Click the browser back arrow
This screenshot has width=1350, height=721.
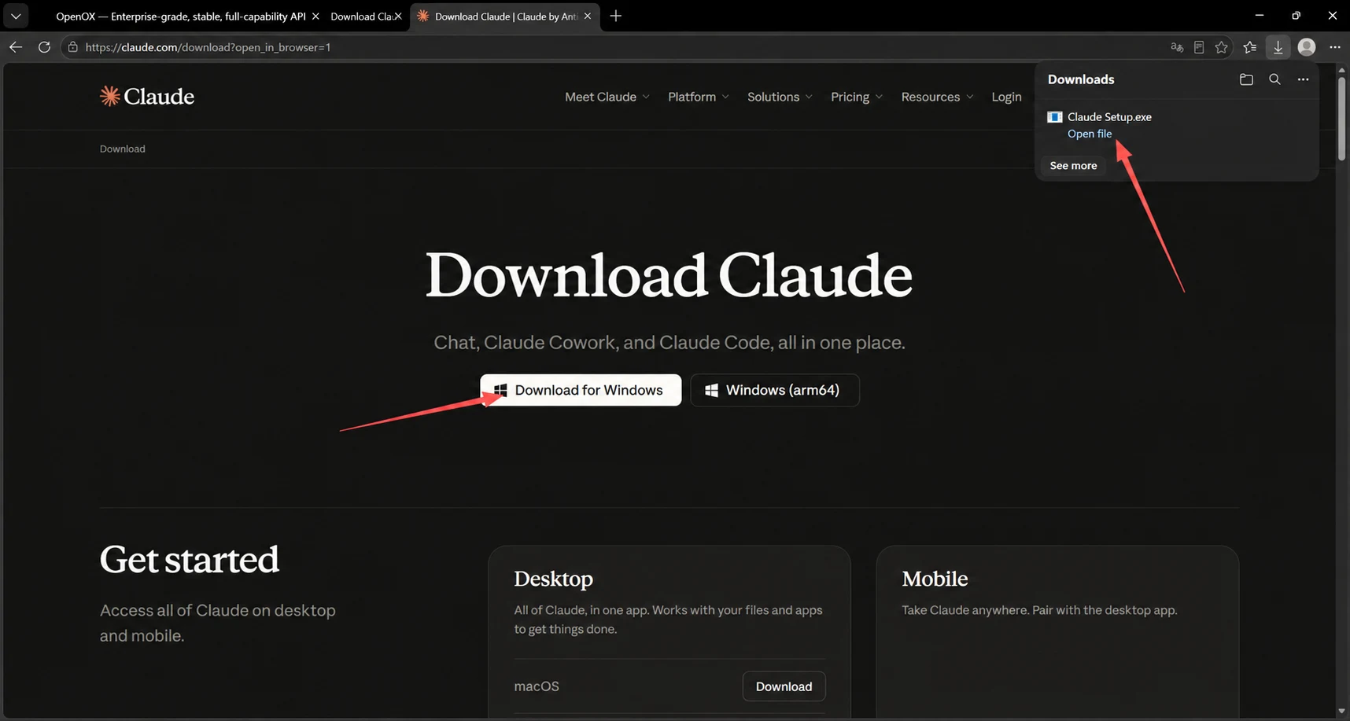[x=16, y=47]
